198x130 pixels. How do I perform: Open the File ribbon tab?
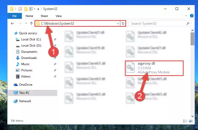point(14,16)
